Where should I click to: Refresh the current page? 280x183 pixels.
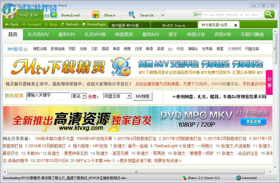pos(69,24)
